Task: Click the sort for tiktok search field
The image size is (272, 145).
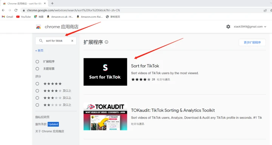Action: click(56, 41)
